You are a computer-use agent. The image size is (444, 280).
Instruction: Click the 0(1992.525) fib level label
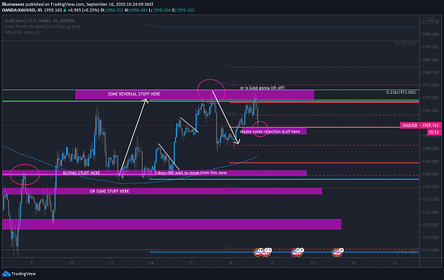click(x=405, y=43)
